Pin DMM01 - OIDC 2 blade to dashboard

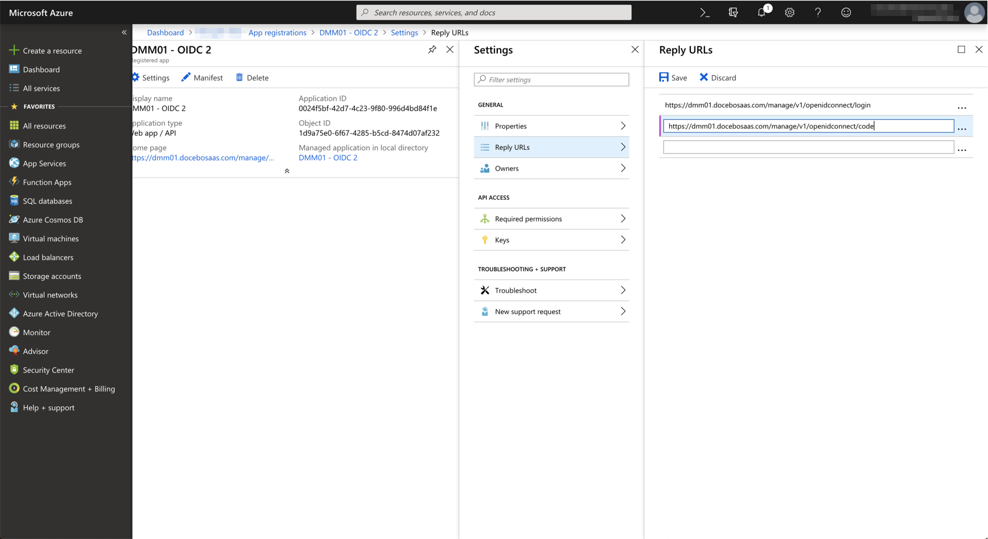tap(432, 49)
